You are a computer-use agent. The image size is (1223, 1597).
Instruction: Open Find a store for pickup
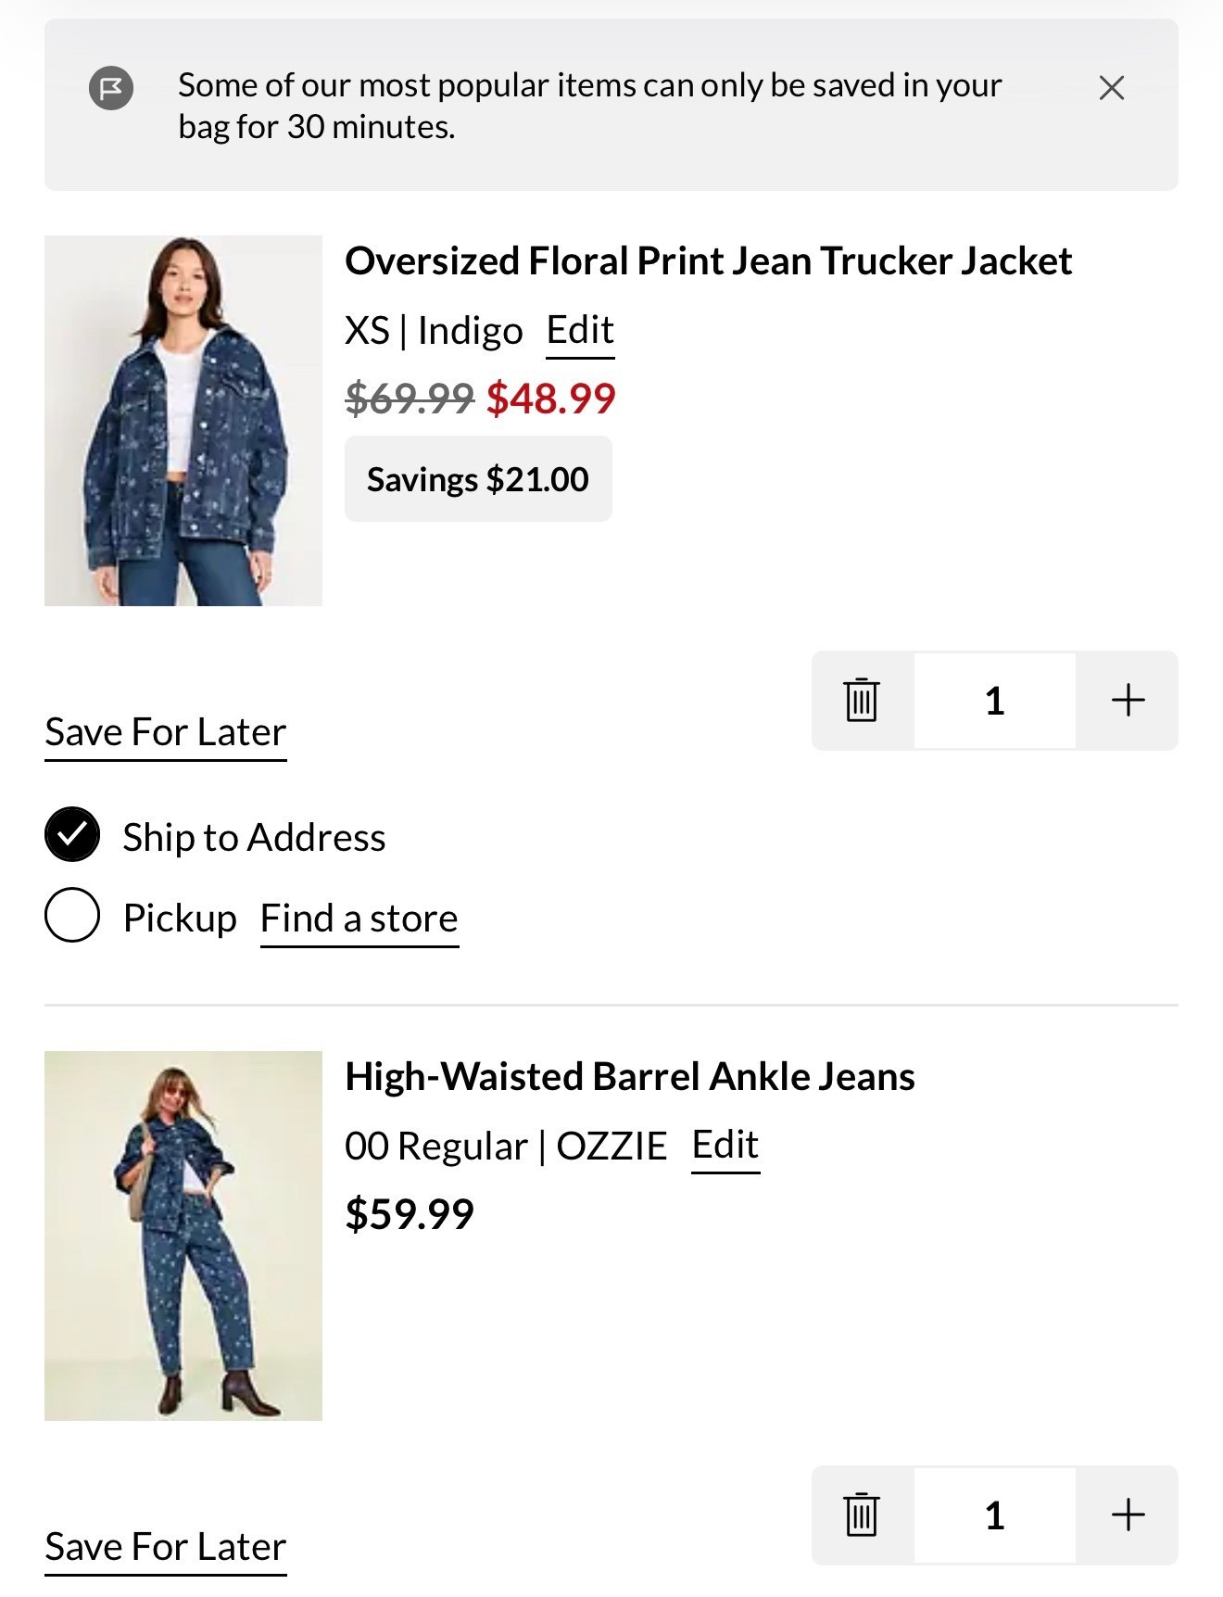(x=359, y=917)
